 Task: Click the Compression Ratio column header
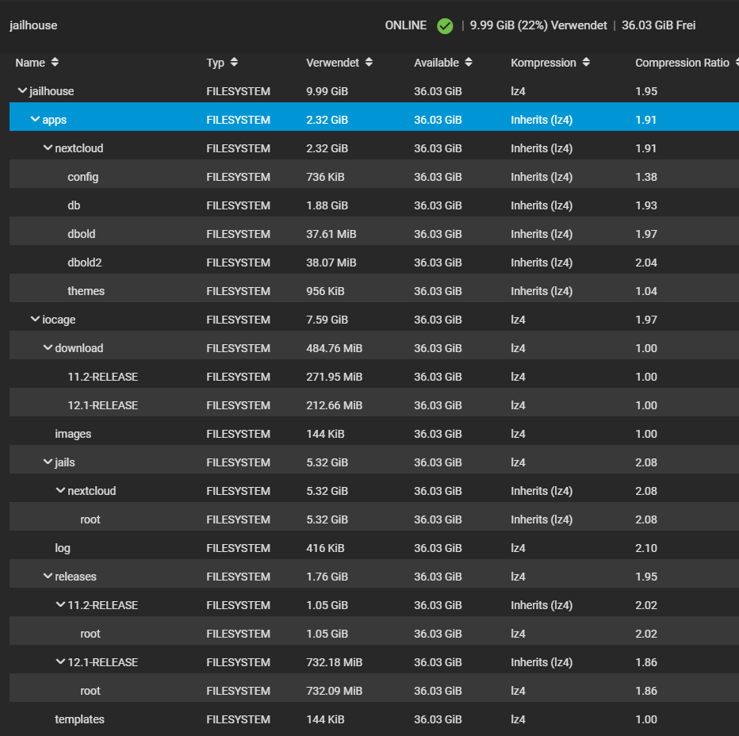[682, 63]
